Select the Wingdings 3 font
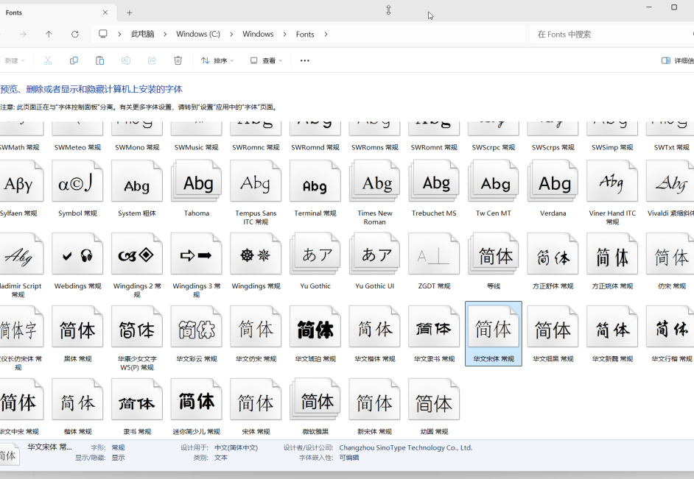694x479 pixels. pyautogui.click(x=197, y=266)
